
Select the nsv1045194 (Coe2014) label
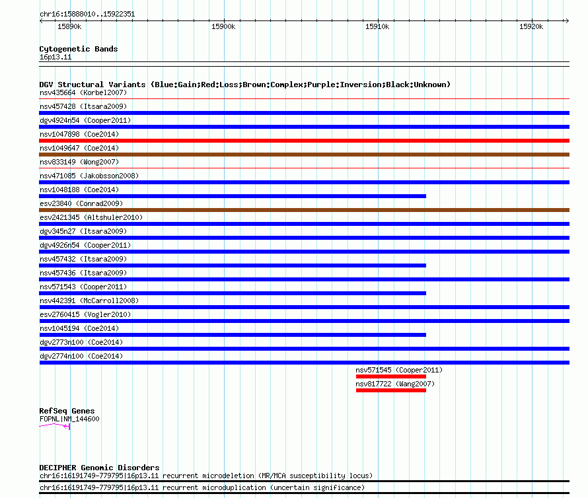tap(79, 328)
